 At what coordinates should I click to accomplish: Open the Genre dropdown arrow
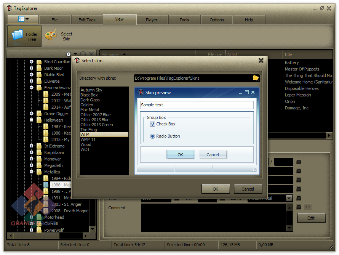(x=289, y=198)
